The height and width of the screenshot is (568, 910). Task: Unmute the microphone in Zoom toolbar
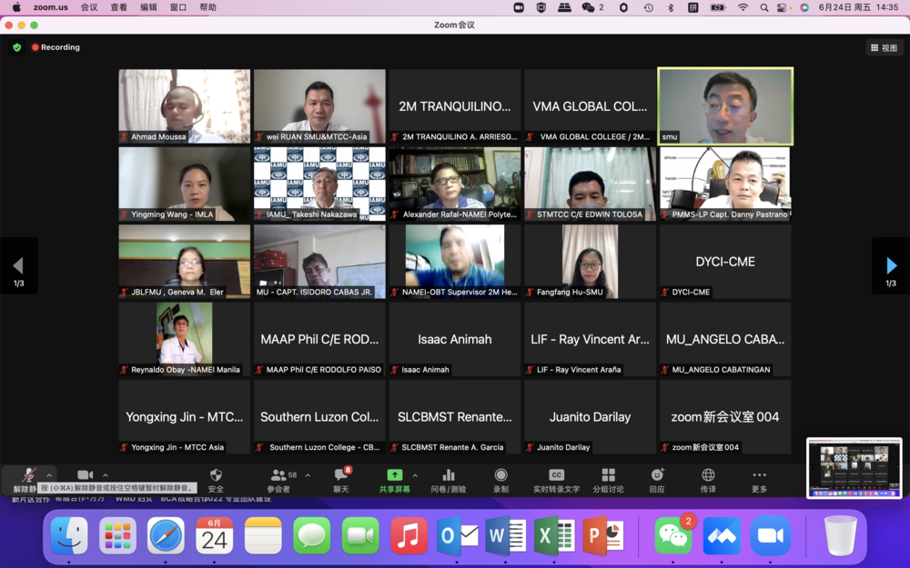(x=28, y=475)
